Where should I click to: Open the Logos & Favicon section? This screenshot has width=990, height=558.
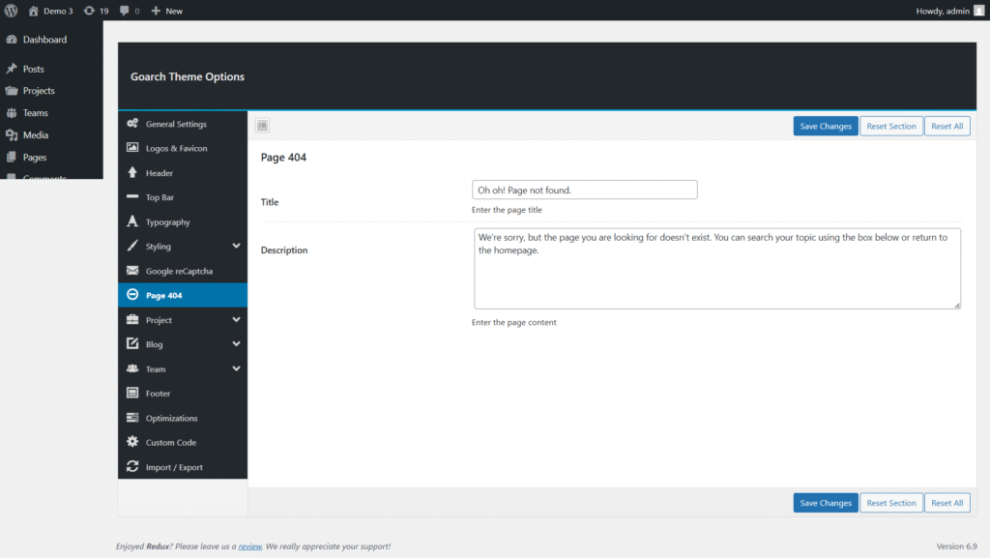(183, 148)
